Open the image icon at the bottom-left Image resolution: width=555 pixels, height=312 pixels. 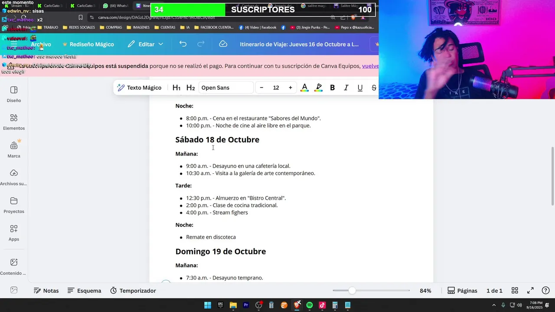pyautogui.click(x=14, y=291)
